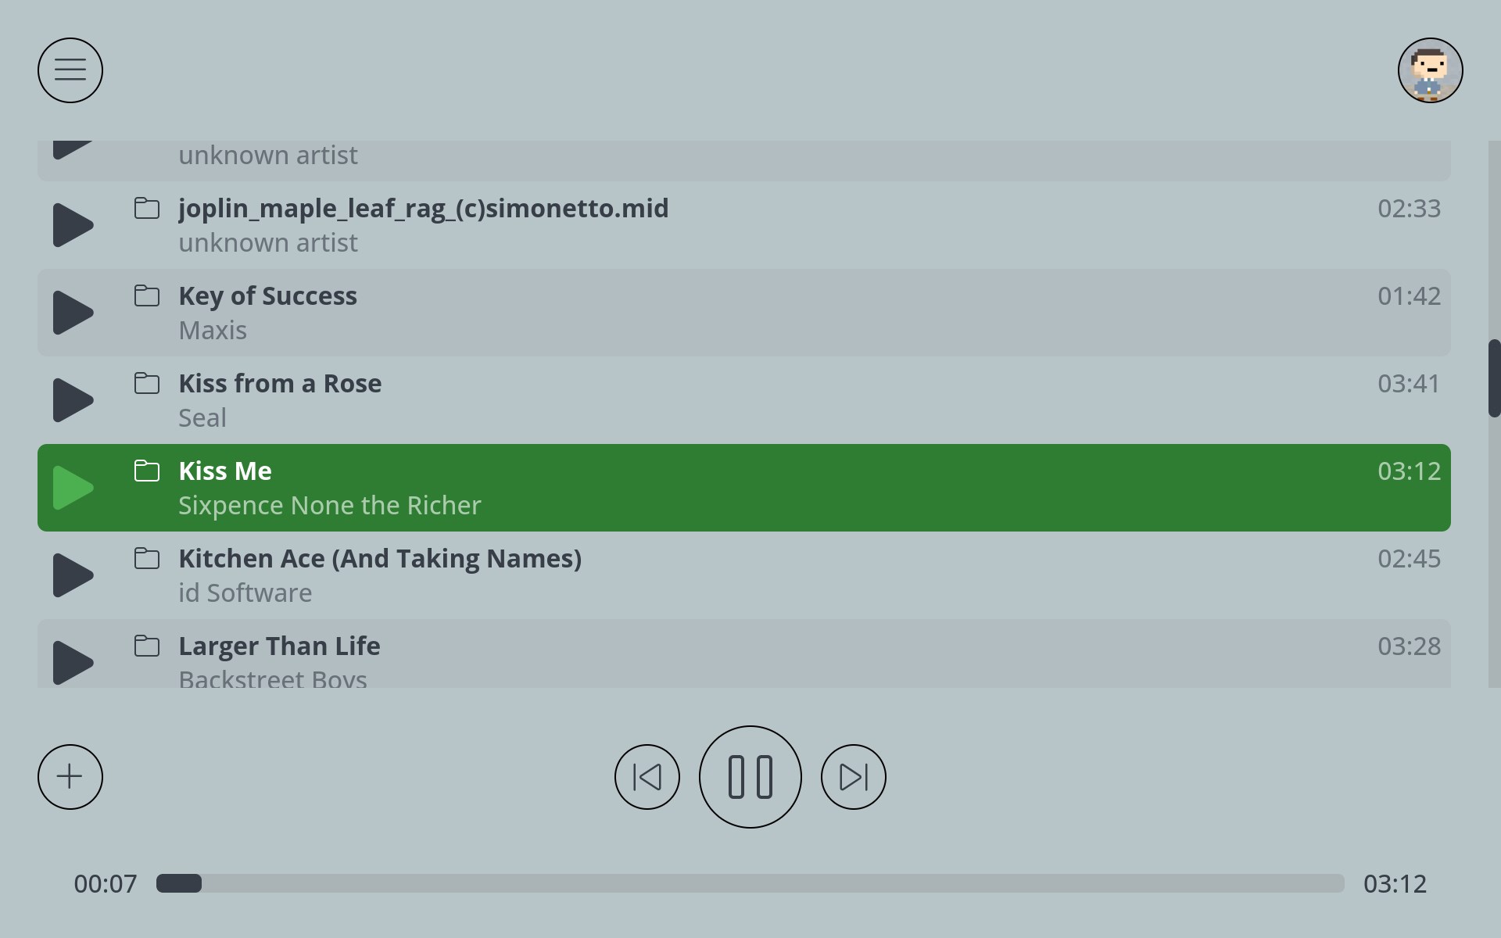Image resolution: width=1501 pixels, height=938 pixels.
Task: Go back to the previous track
Action: (x=647, y=777)
